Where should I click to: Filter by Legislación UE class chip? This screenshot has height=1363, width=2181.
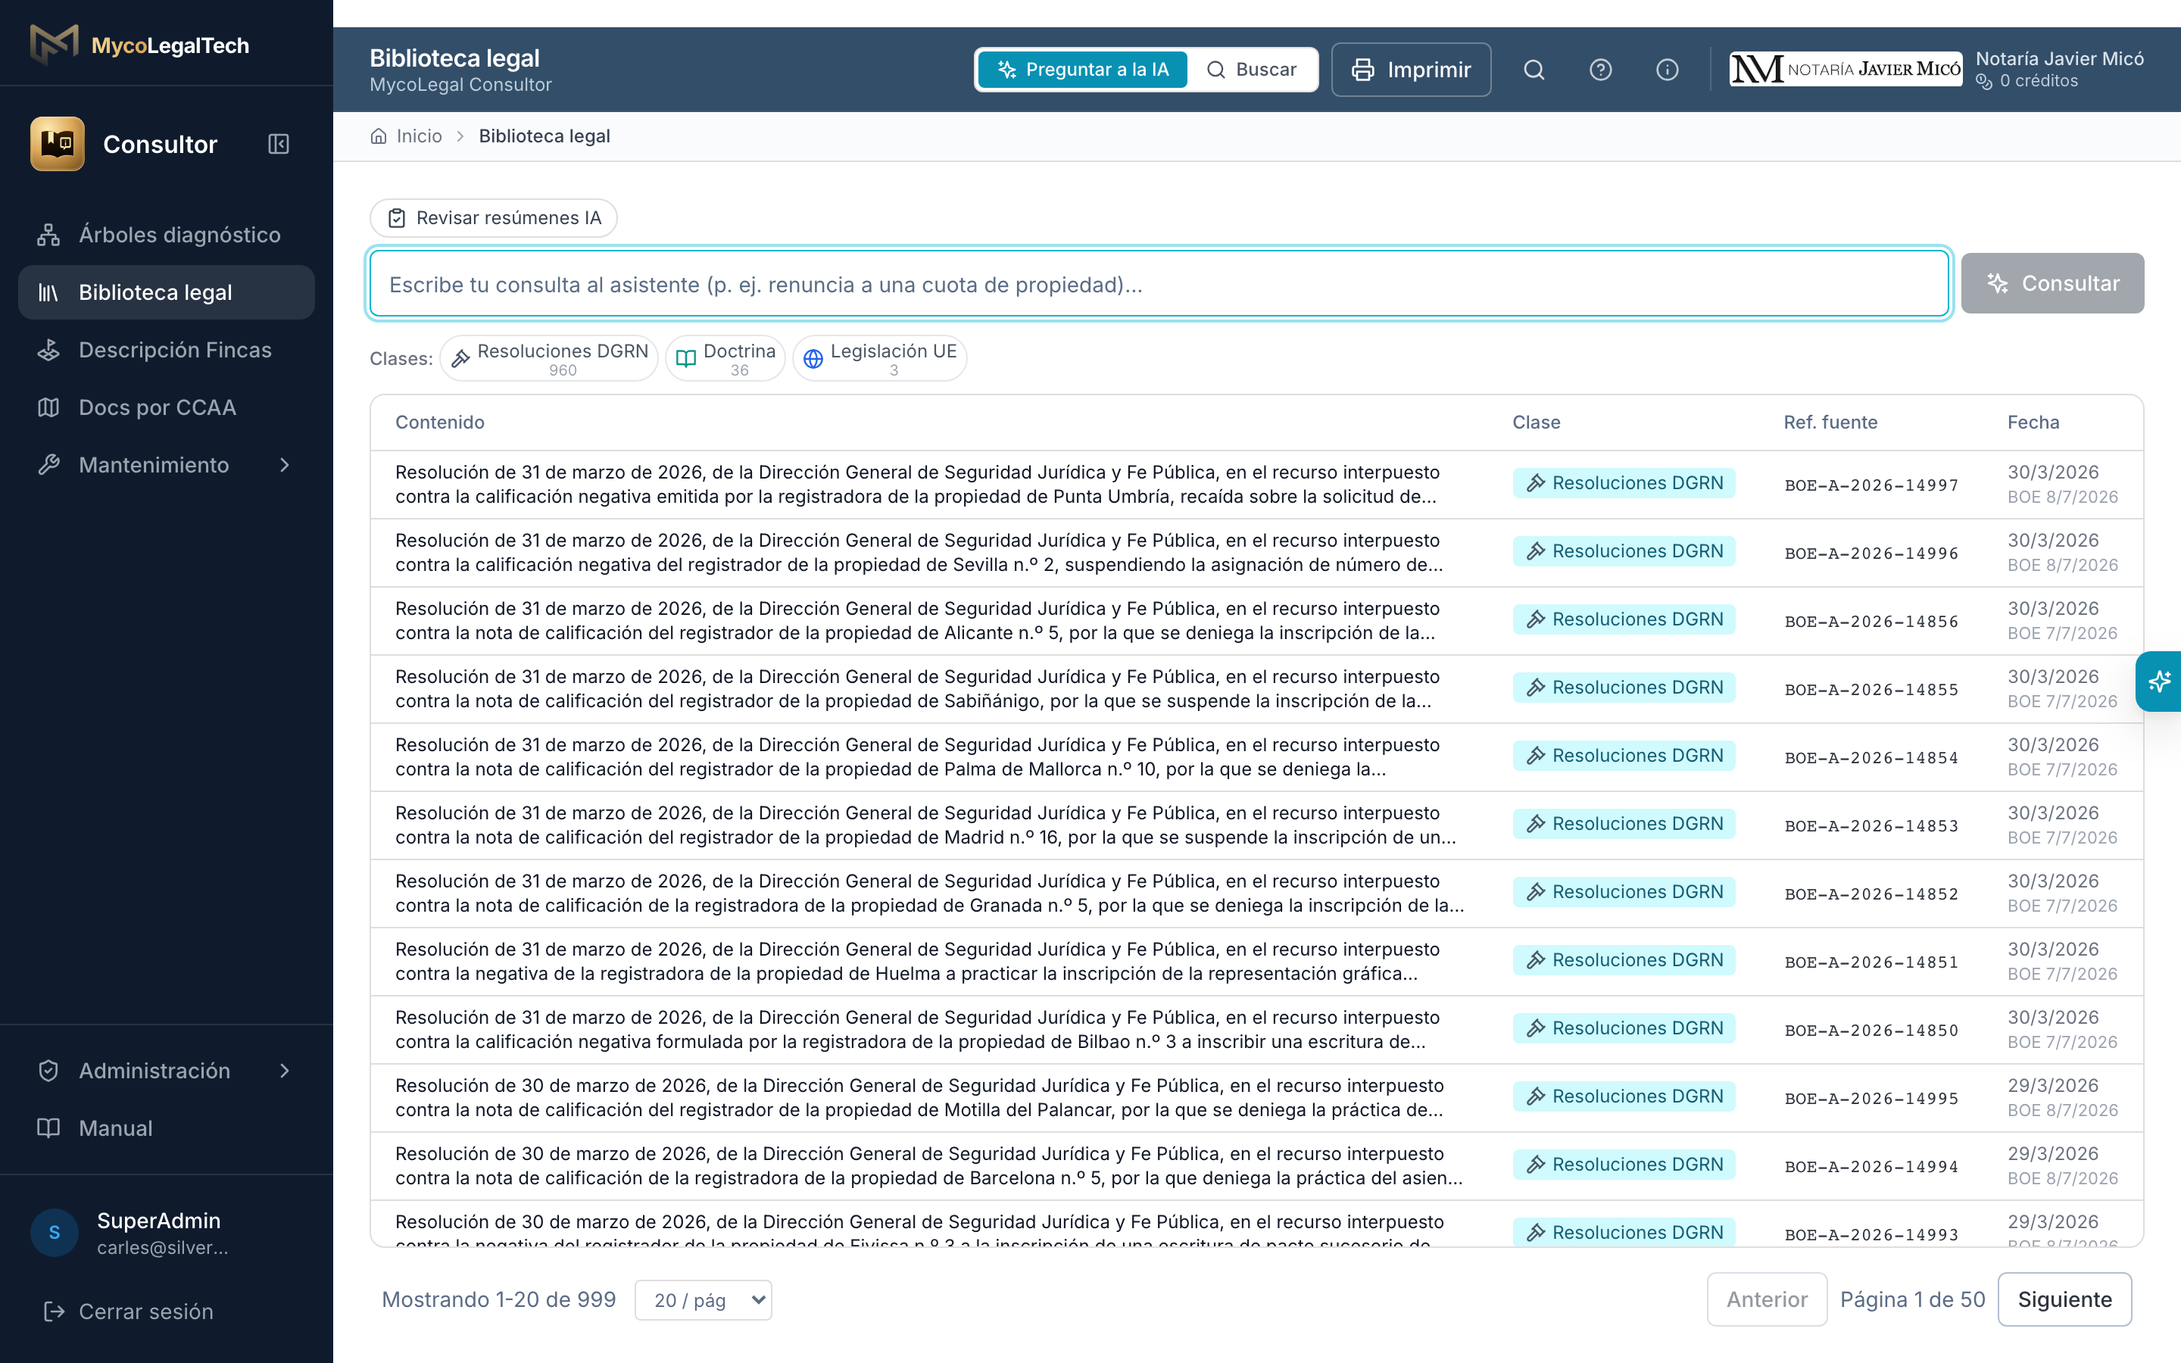(880, 358)
